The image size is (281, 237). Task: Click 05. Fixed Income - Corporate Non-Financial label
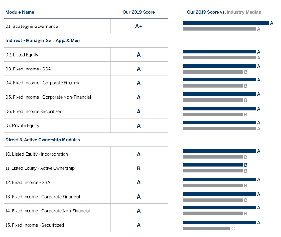(48, 97)
